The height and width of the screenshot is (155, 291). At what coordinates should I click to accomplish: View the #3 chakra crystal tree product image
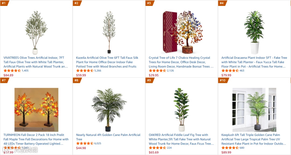183,32
